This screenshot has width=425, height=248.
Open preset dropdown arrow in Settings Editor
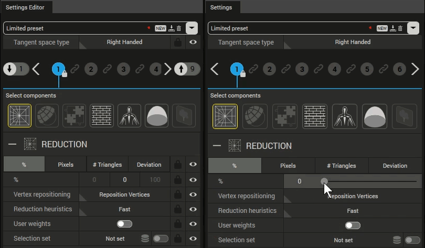coord(192,28)
